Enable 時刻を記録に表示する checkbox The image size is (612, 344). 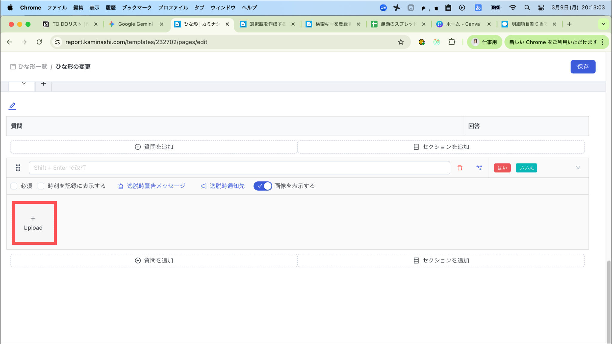click(41, 186)
